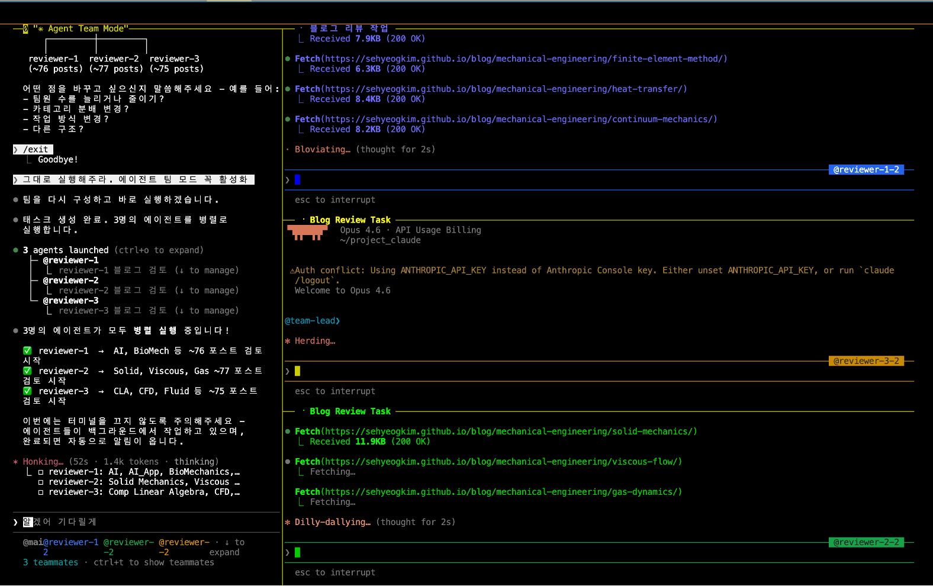This screenshot has height=586, width=933.
Task: Click the green checkmark beside reviewer-1 summary
Action: [x=27, y=351]
